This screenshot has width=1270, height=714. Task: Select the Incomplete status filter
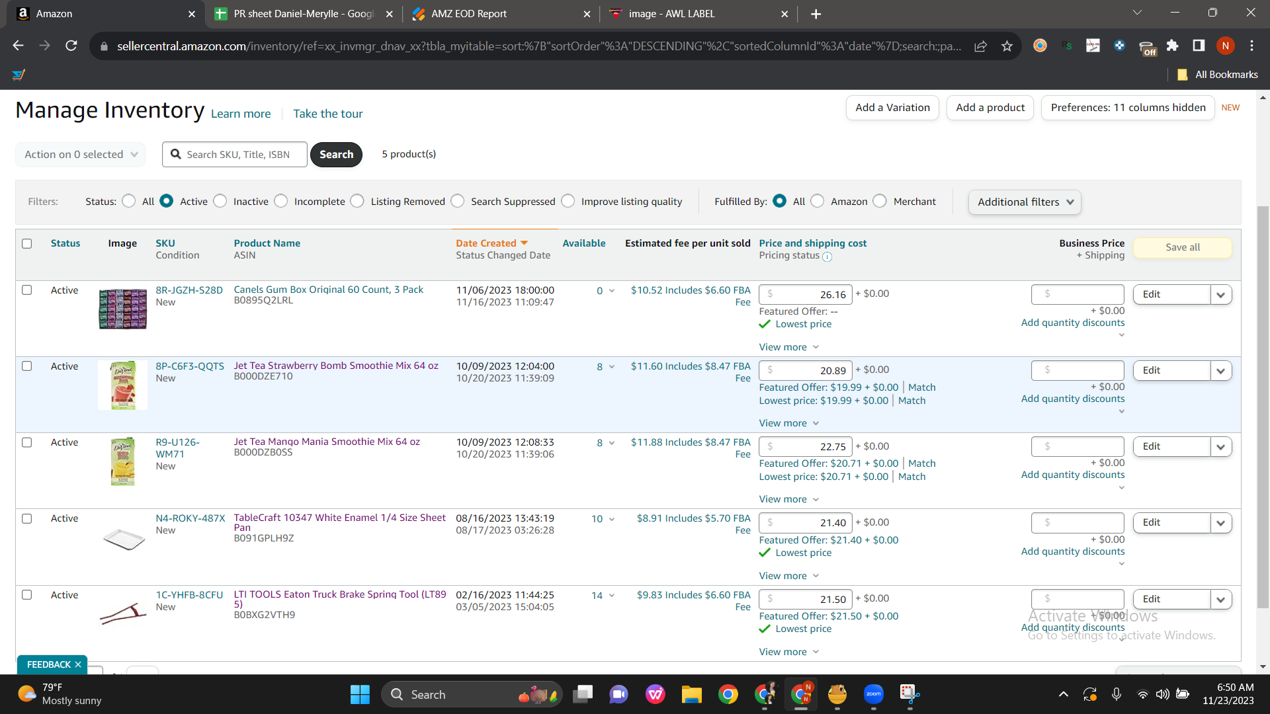point(281,201)
